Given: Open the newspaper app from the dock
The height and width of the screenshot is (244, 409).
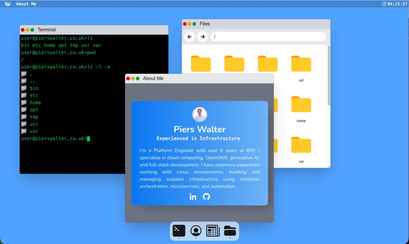Looking at the screenshot, I should 213,231.
